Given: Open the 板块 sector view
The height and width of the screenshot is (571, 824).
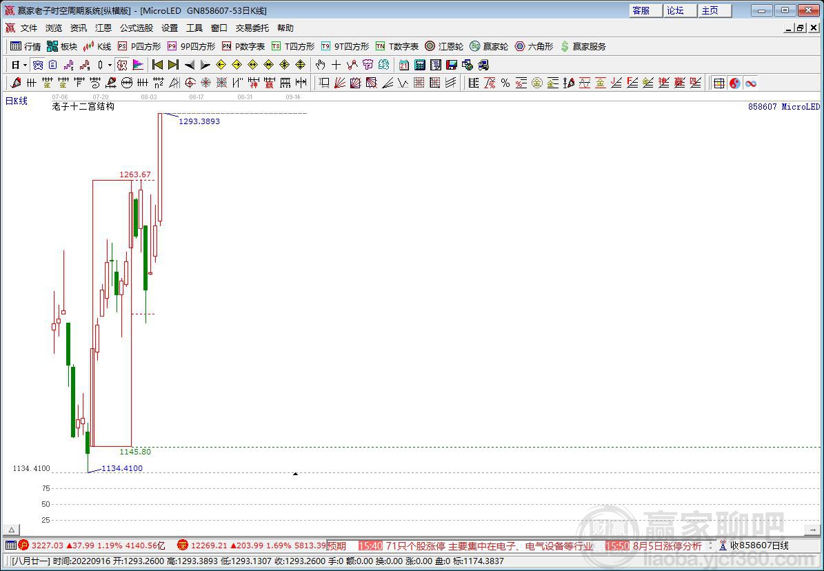Looking at the screenshot, I should coord(62,46).
